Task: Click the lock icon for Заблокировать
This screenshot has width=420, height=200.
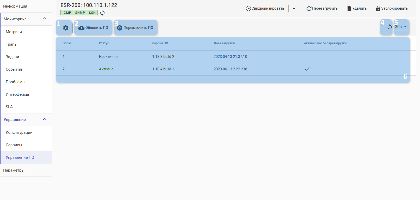Action: (x=378, y=9)
